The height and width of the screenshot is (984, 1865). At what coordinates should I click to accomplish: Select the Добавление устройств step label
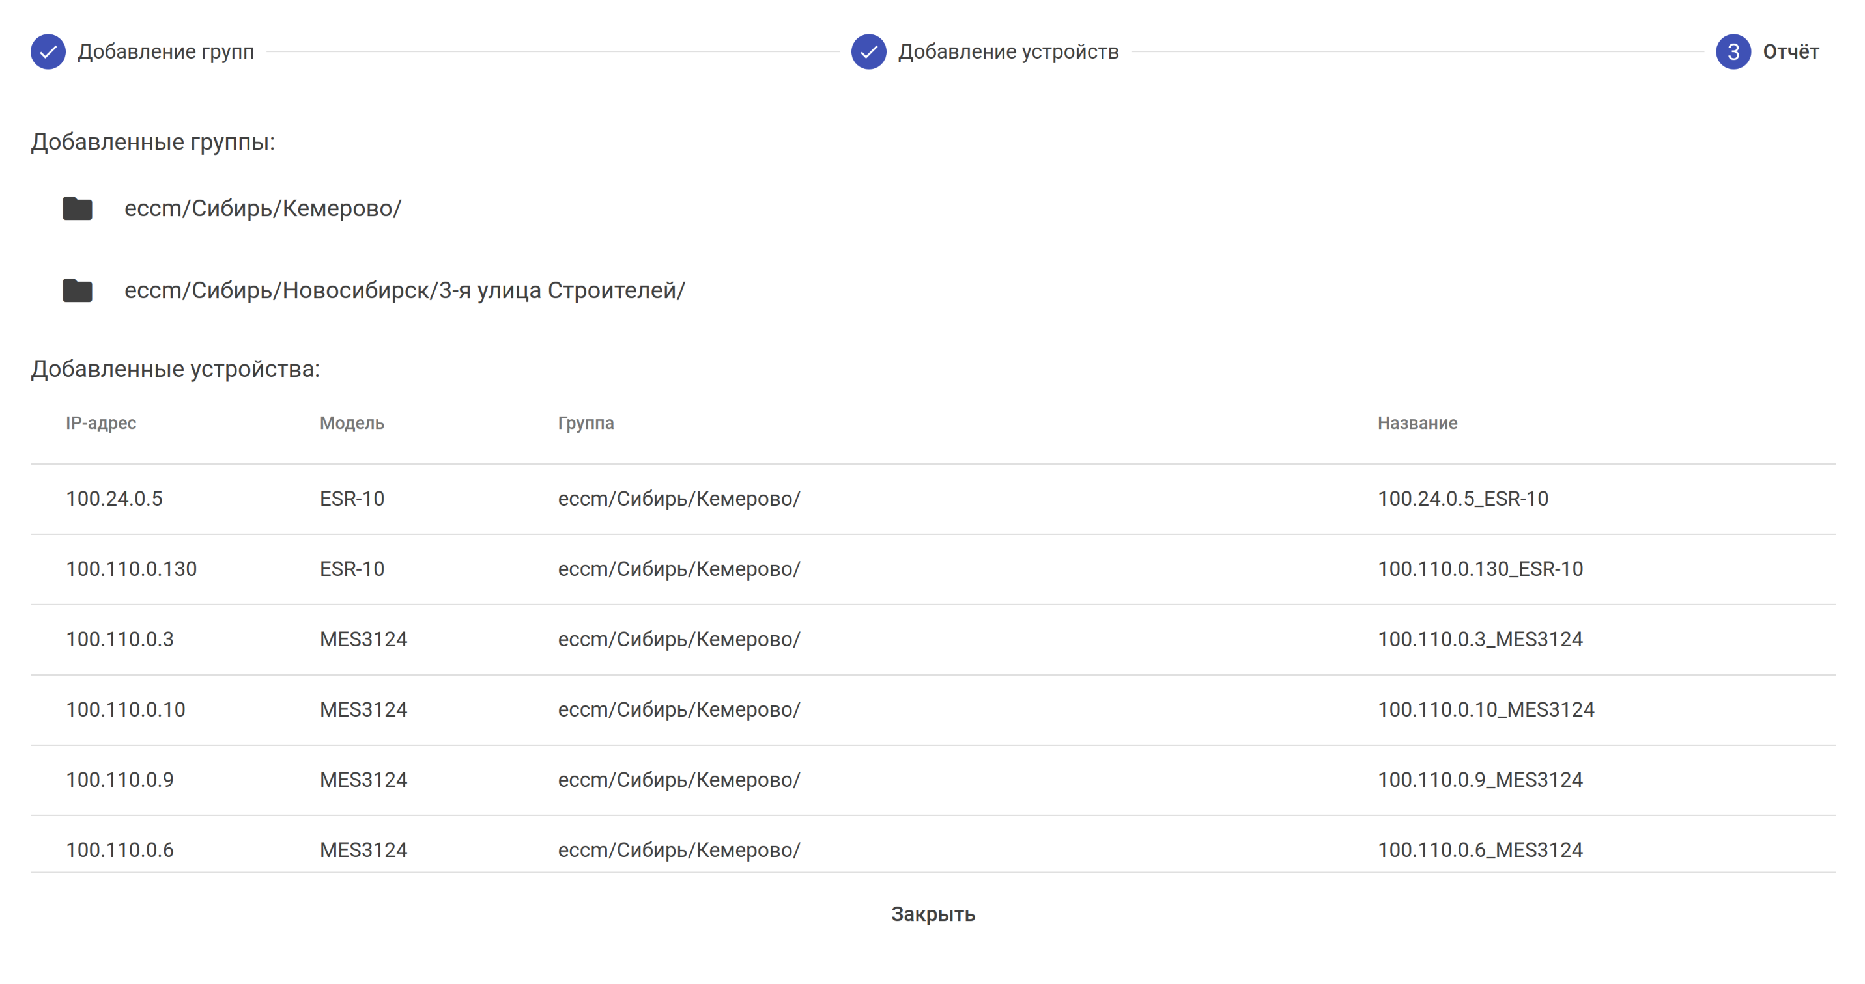tap(1008, 52)
